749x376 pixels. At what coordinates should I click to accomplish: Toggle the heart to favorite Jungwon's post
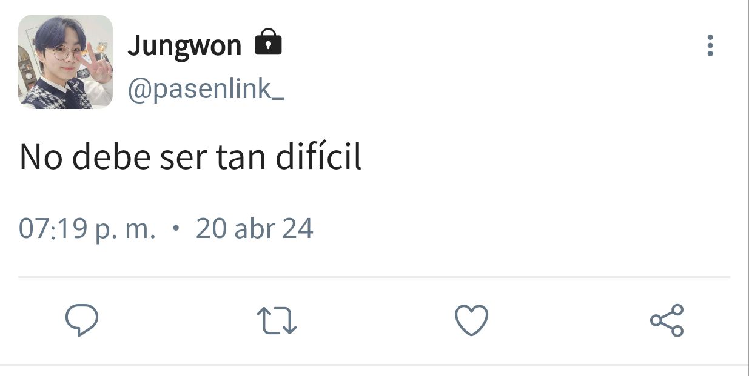click(471, 320)
